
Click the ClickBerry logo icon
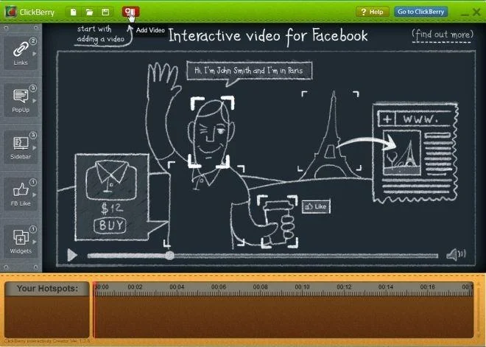(10, 12)
